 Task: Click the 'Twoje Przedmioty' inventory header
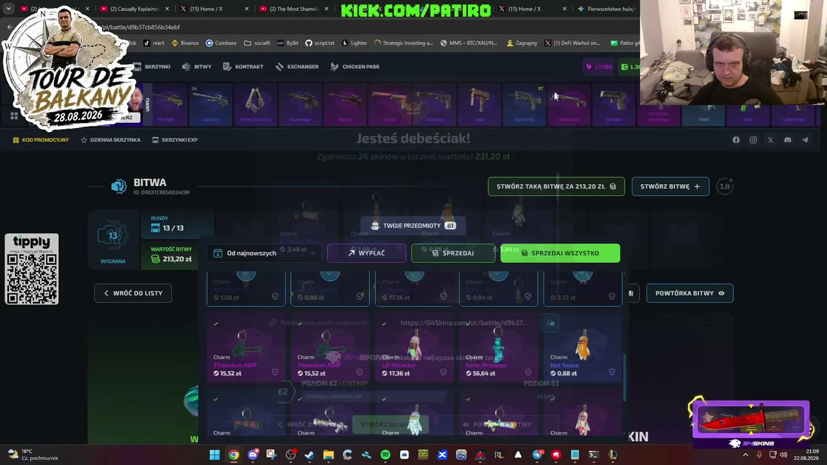pyautogui.click(x=413, y=226)
